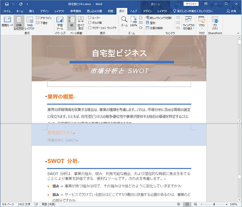Open ribbon display options icon

(x=206, y=4)
